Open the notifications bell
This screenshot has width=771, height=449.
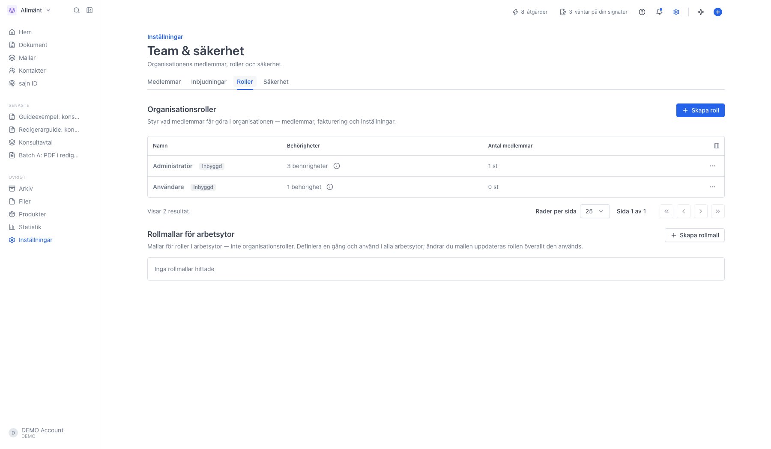point(659,12)
